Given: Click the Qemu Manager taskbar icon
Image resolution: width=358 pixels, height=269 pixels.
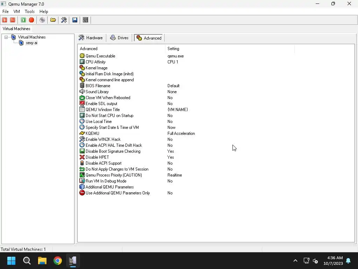Looking at the screenshot, I should [x=73, y=261].
